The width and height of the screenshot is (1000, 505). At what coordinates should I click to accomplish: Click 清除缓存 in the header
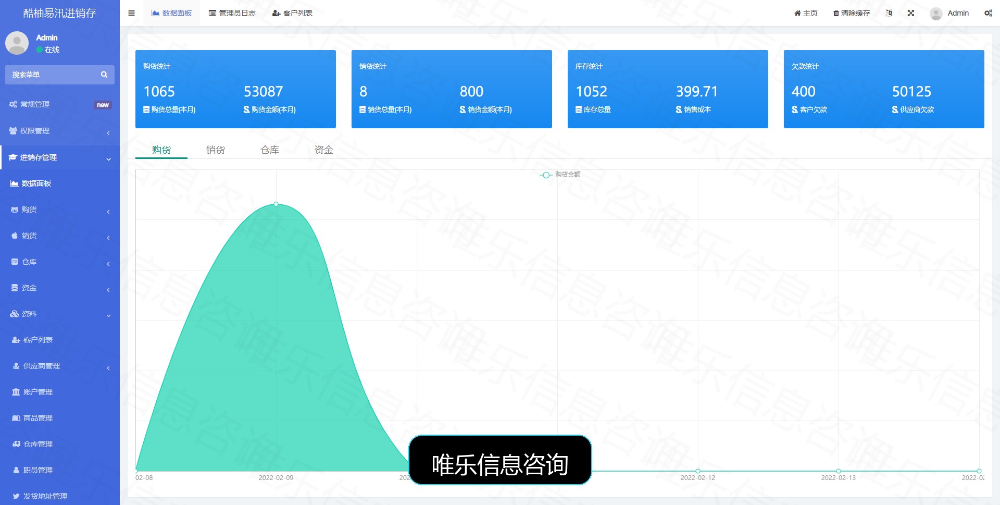pos(852,13)
